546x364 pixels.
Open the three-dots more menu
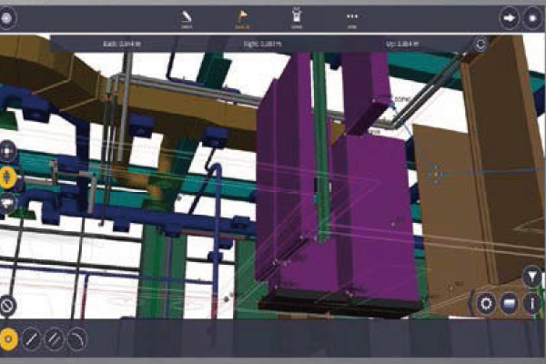pos(352,16)
